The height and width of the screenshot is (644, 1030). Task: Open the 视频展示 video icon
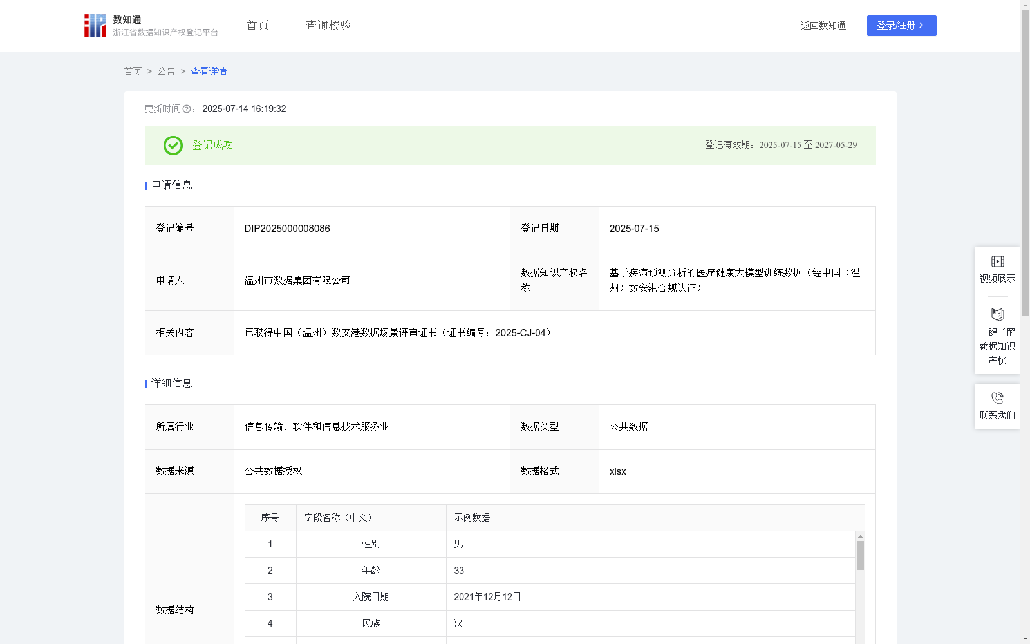997,261
